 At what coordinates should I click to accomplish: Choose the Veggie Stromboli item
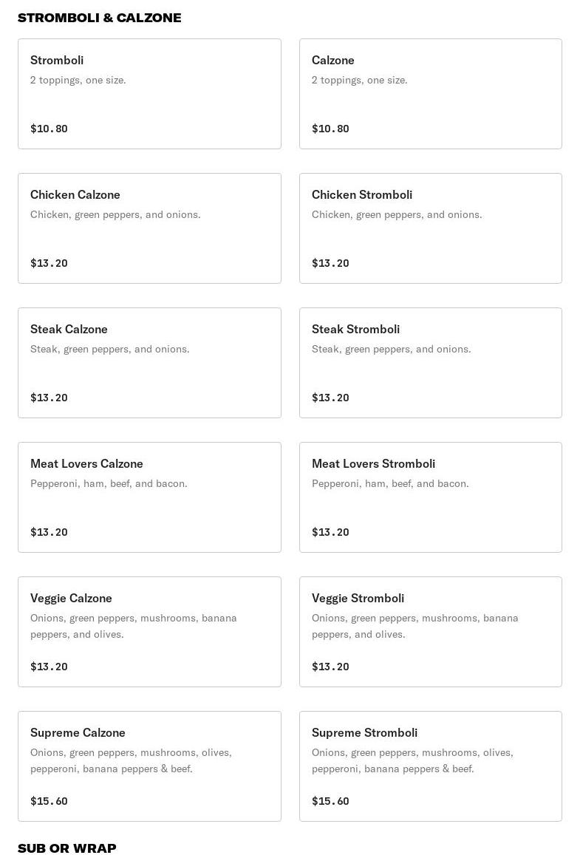pyautogui.click(x=430, y=632)
